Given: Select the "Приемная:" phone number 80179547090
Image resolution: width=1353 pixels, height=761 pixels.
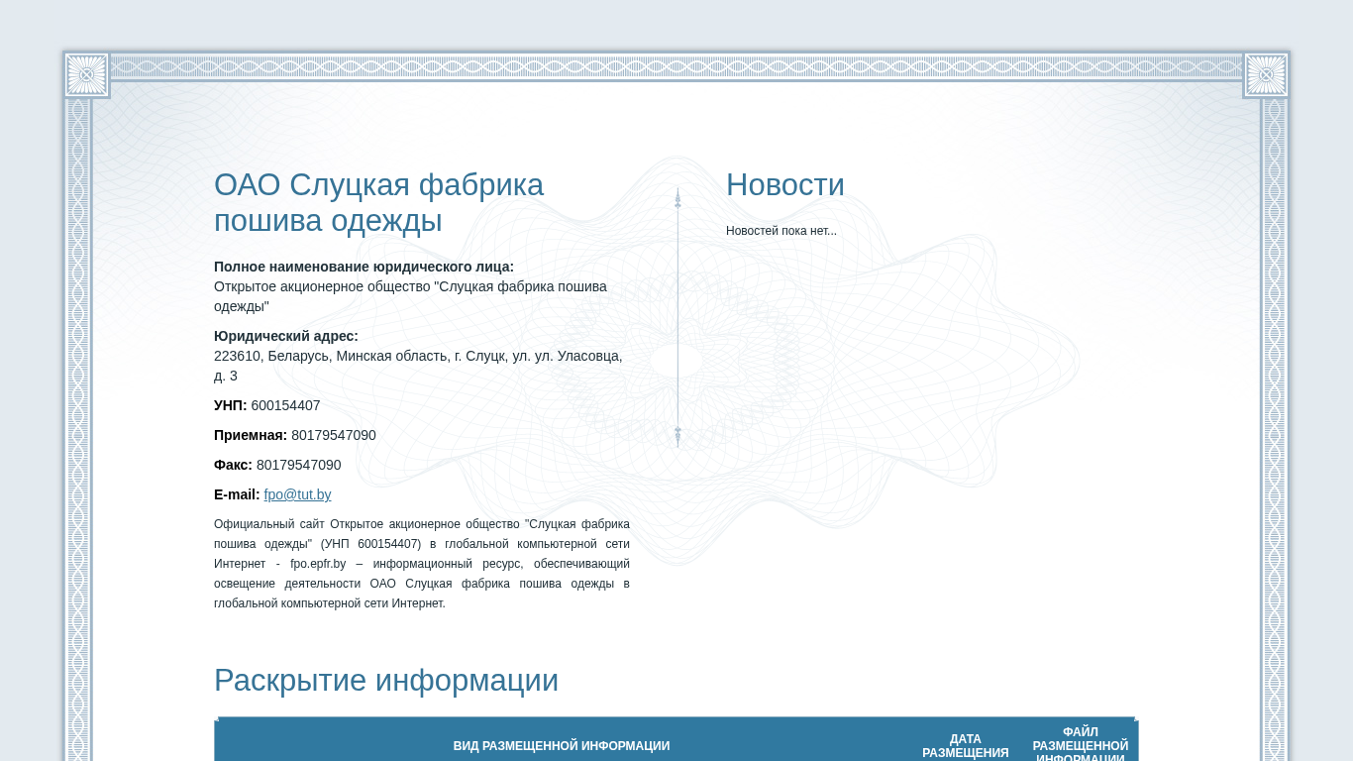Looking at the screenshot, I should coord(334,435).
